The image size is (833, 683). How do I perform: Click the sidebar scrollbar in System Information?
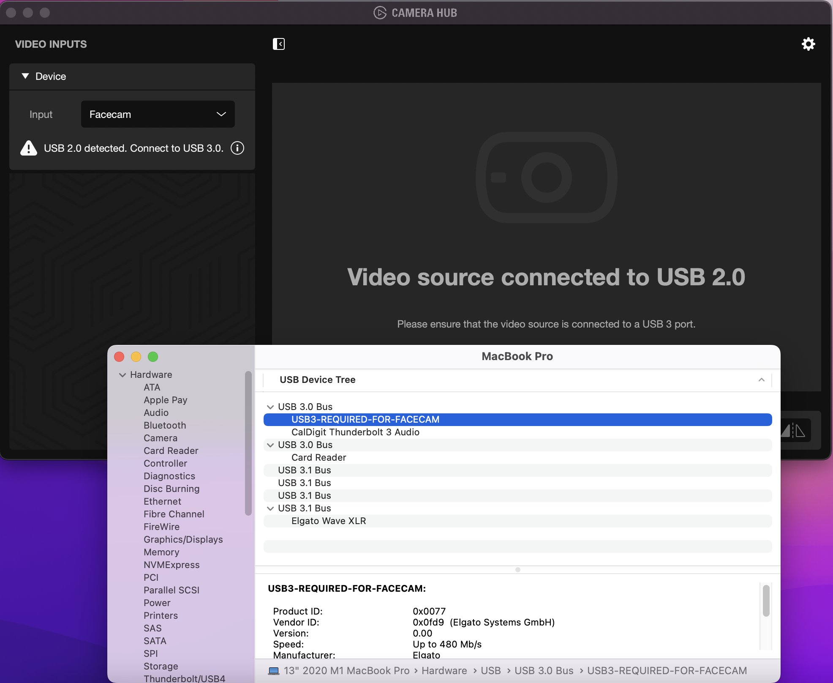pyautogui.click(x=248, y=443)
